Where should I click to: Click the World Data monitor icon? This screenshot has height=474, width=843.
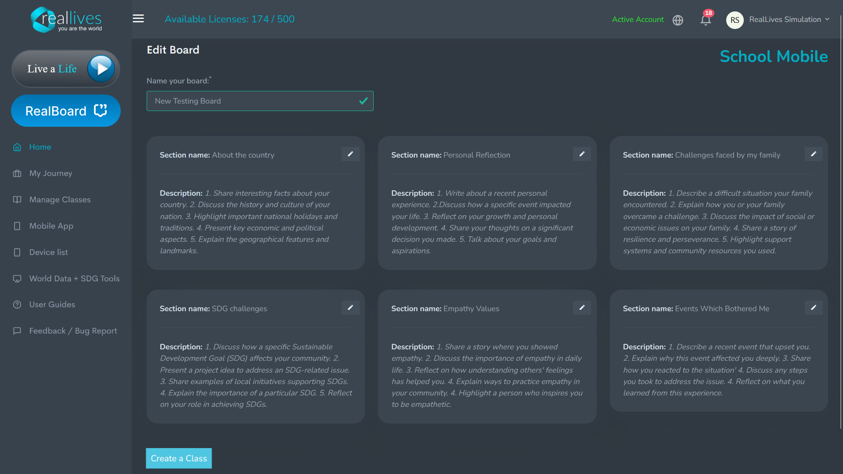point(17,279)
